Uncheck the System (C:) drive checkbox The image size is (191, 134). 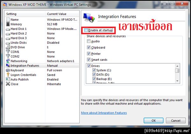94,70
